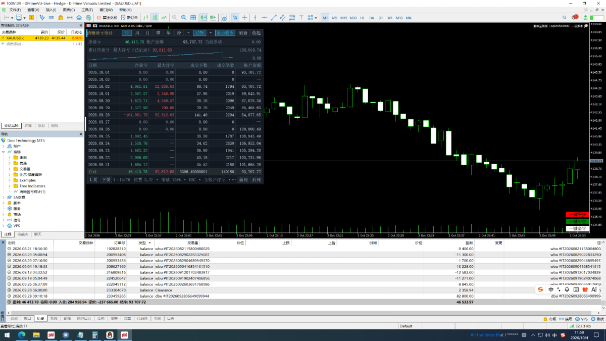Zoom out of the chart
The image size is (606, 341).
pyautogui.click(x=183, y=18)
